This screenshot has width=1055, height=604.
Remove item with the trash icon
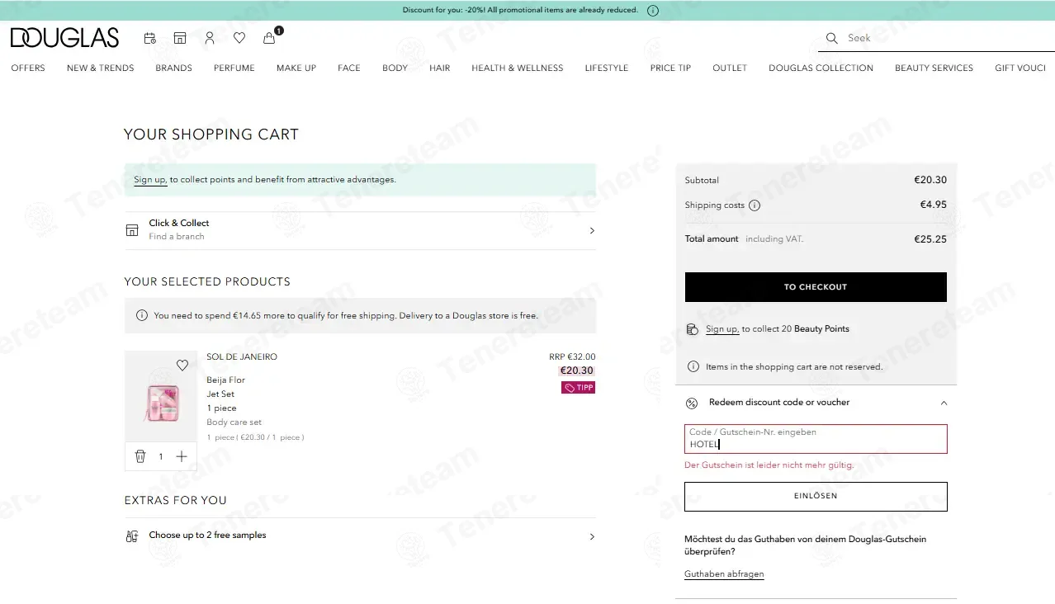pos(140,456)
